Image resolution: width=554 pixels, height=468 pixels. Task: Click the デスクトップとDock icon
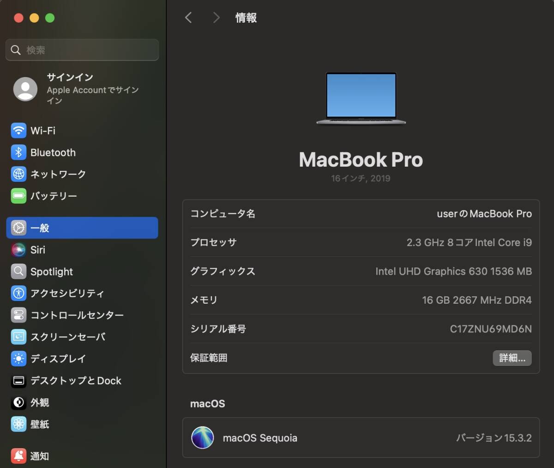point(18,380)
